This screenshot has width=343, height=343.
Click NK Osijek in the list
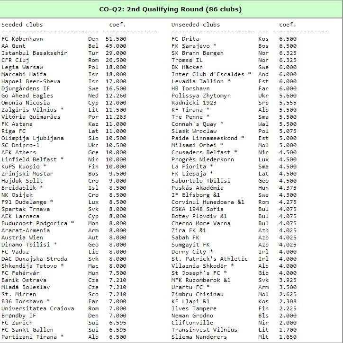coord(17,195)
